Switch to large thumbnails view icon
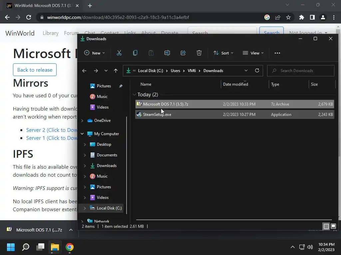This screenshot has width=341, height=255. (x=333, y=226)
